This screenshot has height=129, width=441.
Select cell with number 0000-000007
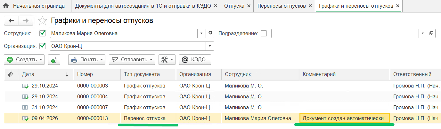pos(97,107)
